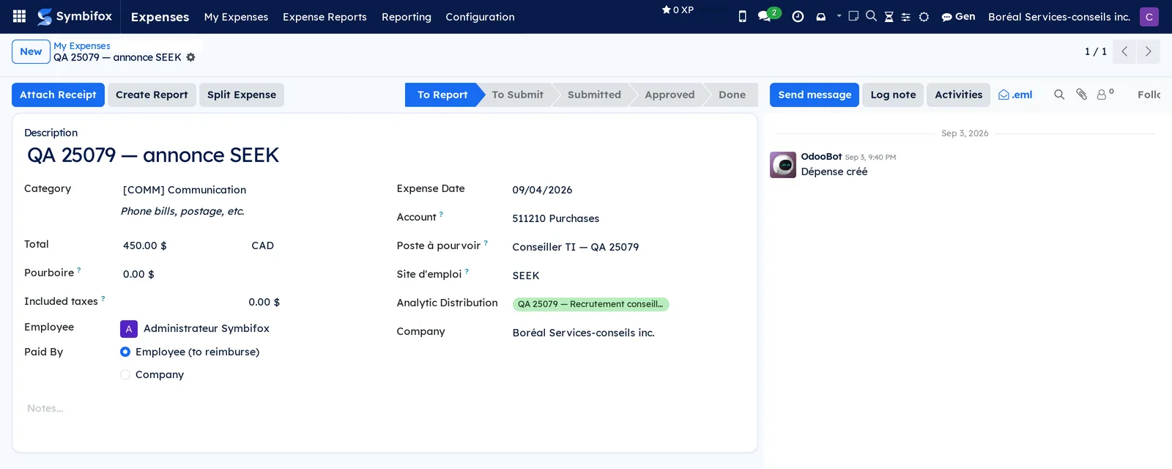Click the Account help question mark
The image size is (1172, 469).
[441, 214]
